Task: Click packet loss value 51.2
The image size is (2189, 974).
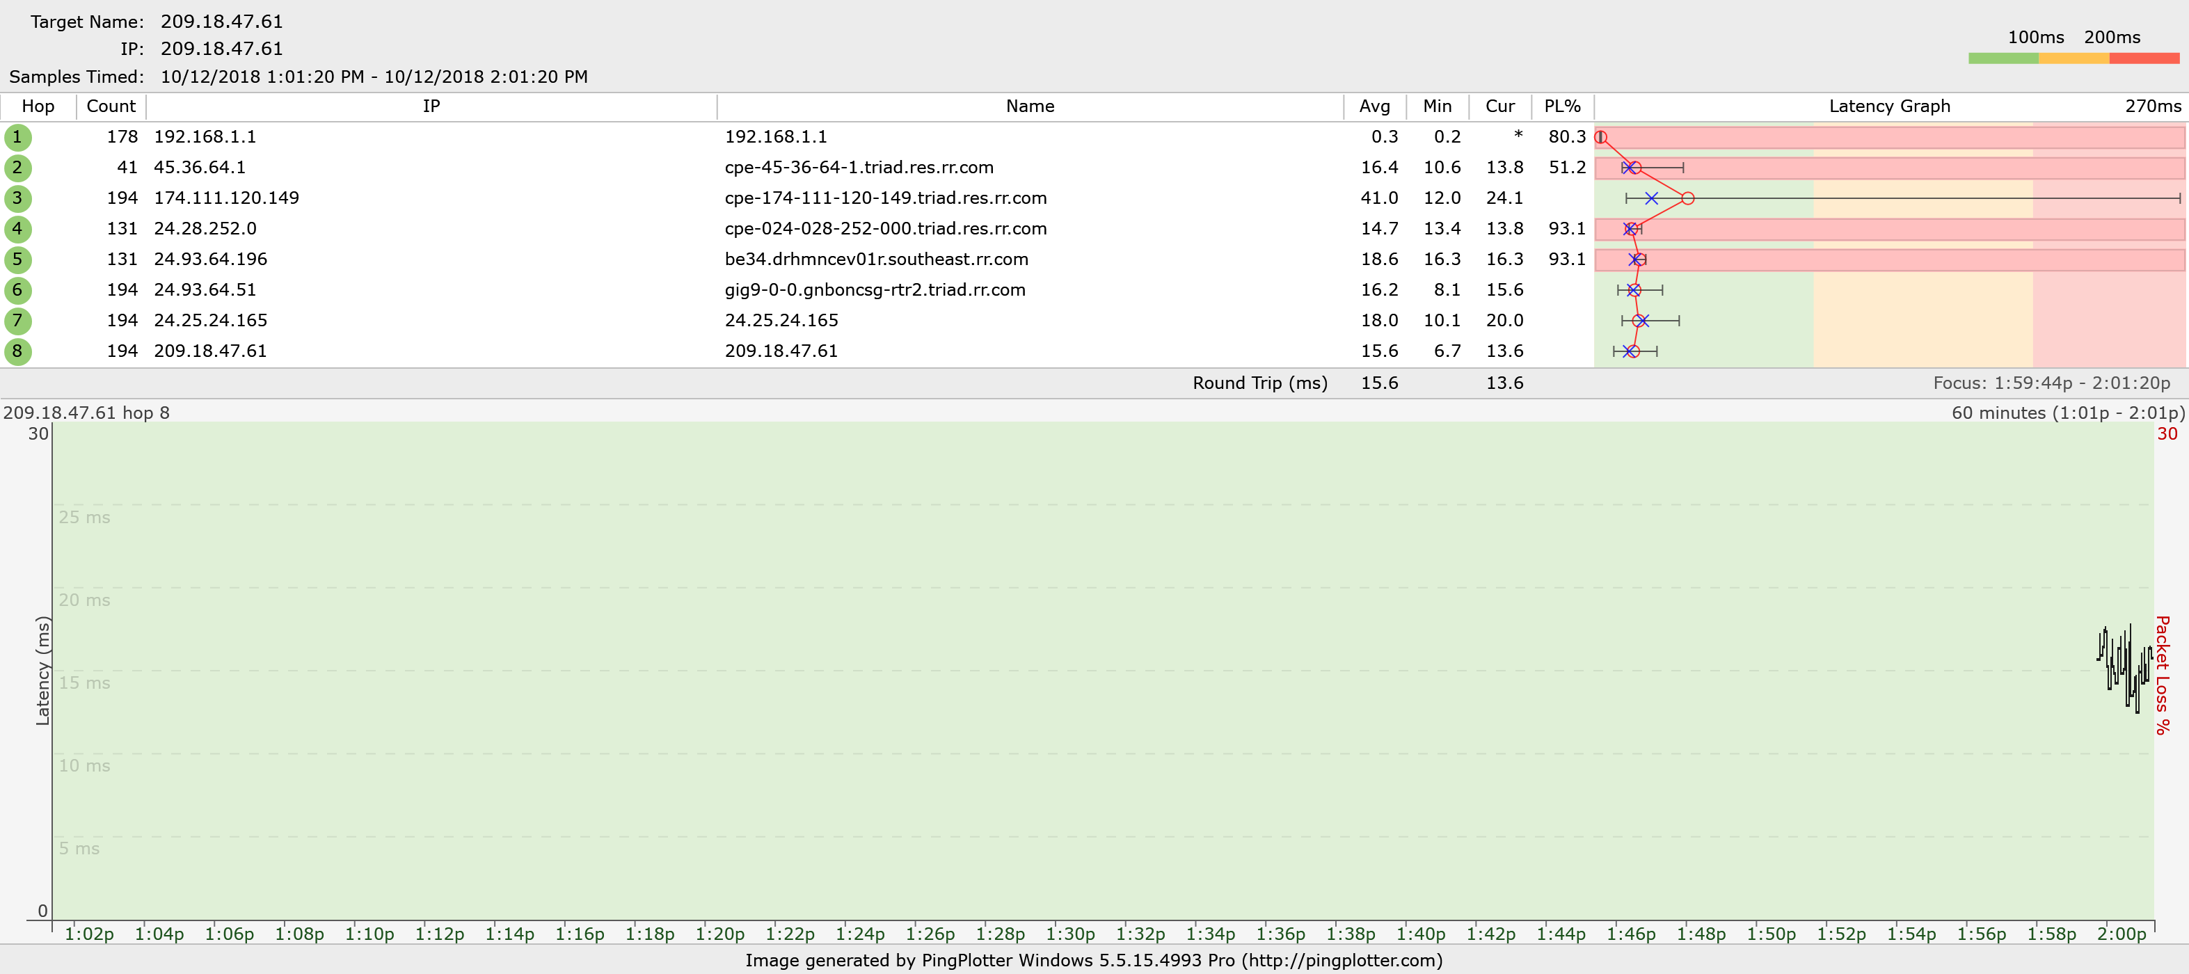Action: (x=1567, y=168)
